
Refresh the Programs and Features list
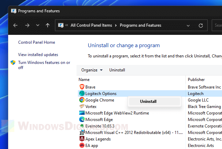coord(201,26)
